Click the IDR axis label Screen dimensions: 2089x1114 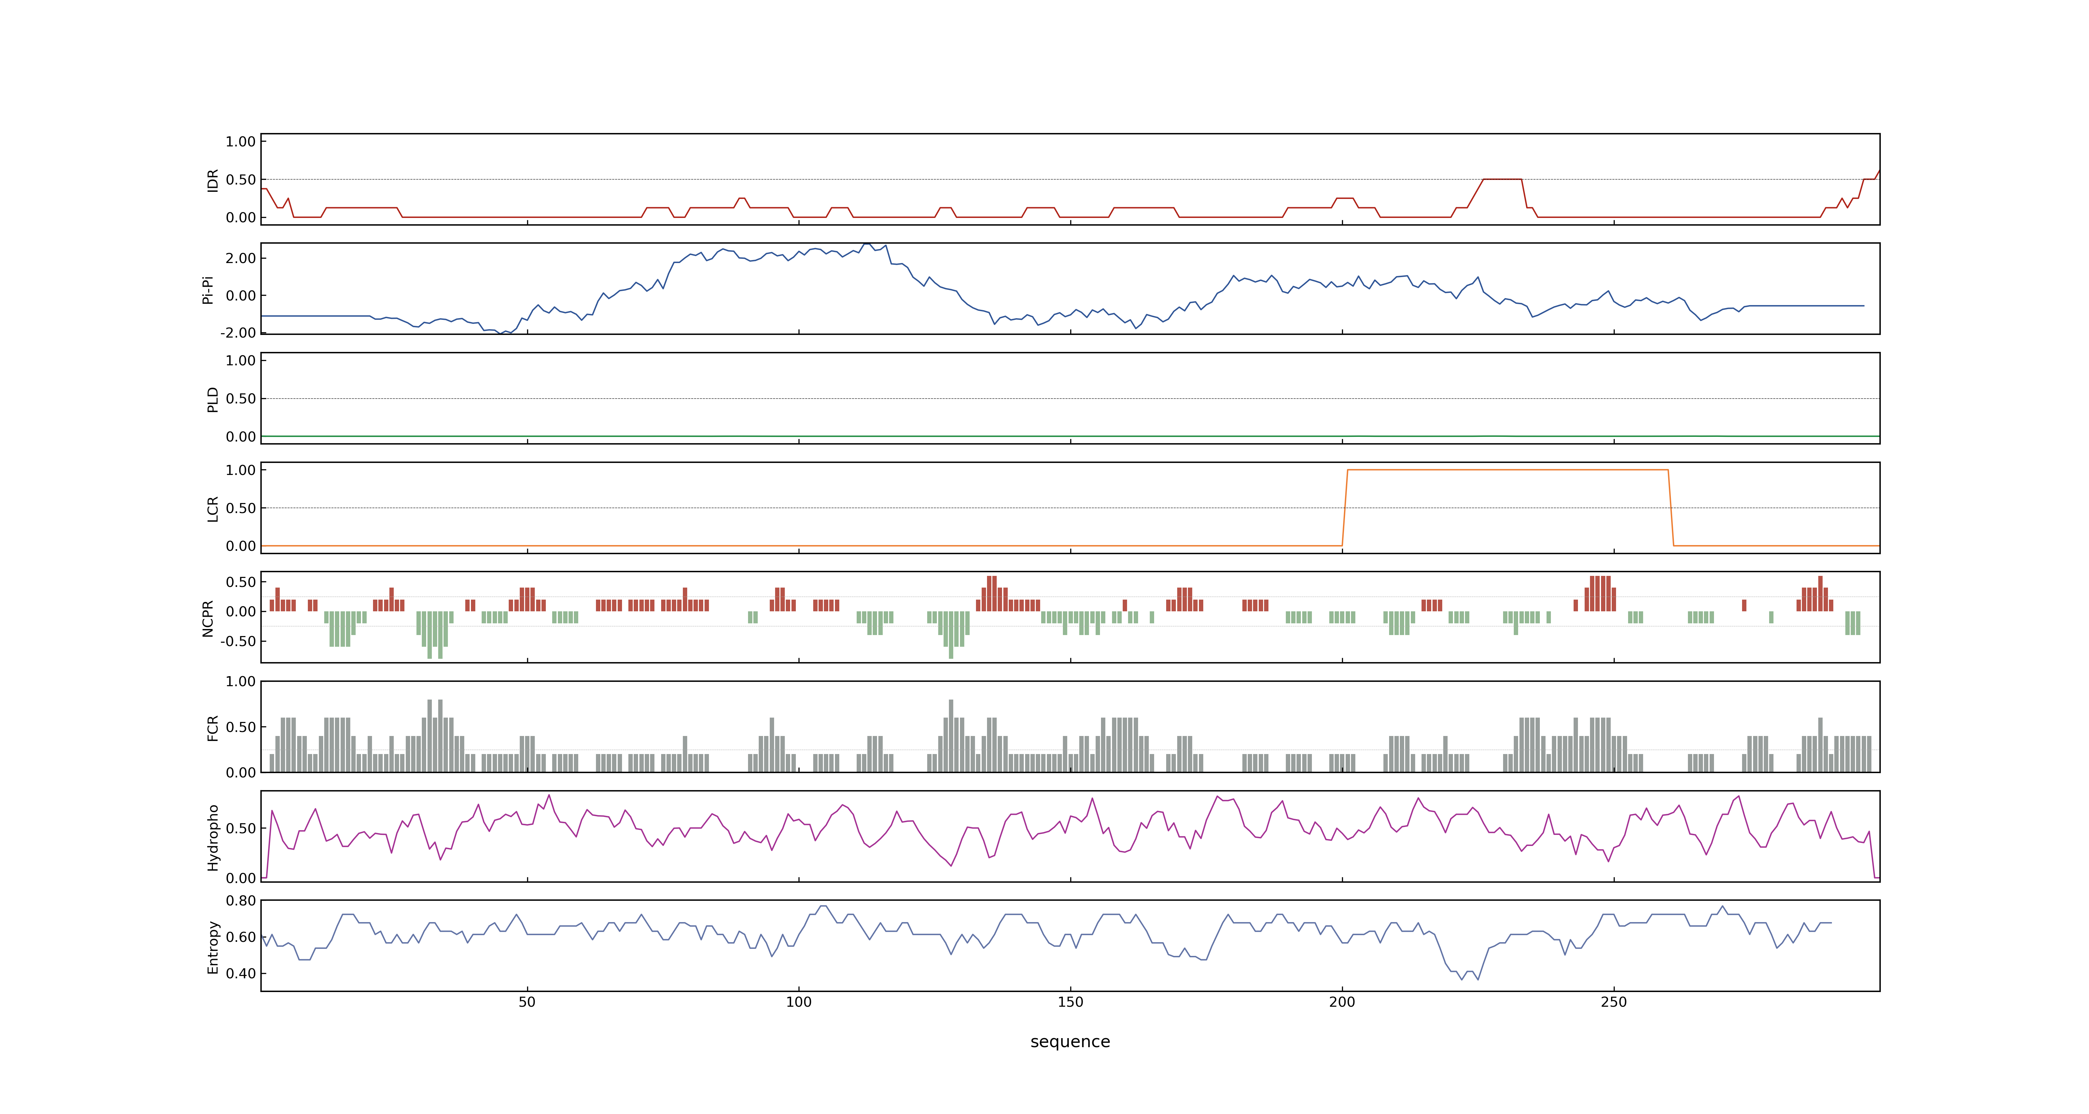click(213, 180)
